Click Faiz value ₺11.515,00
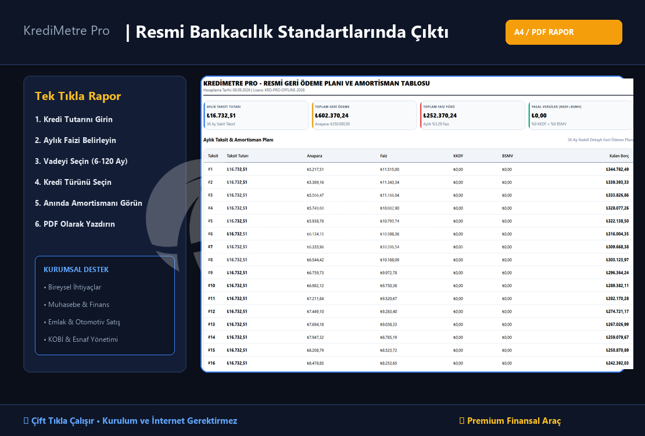This screenshot has height=436, width=645. coord(389,169)
